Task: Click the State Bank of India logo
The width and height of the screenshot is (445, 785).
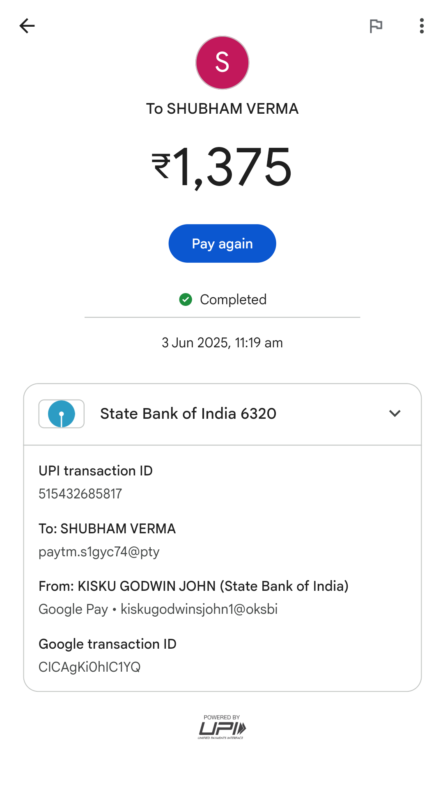Action: tap(62, 414)
